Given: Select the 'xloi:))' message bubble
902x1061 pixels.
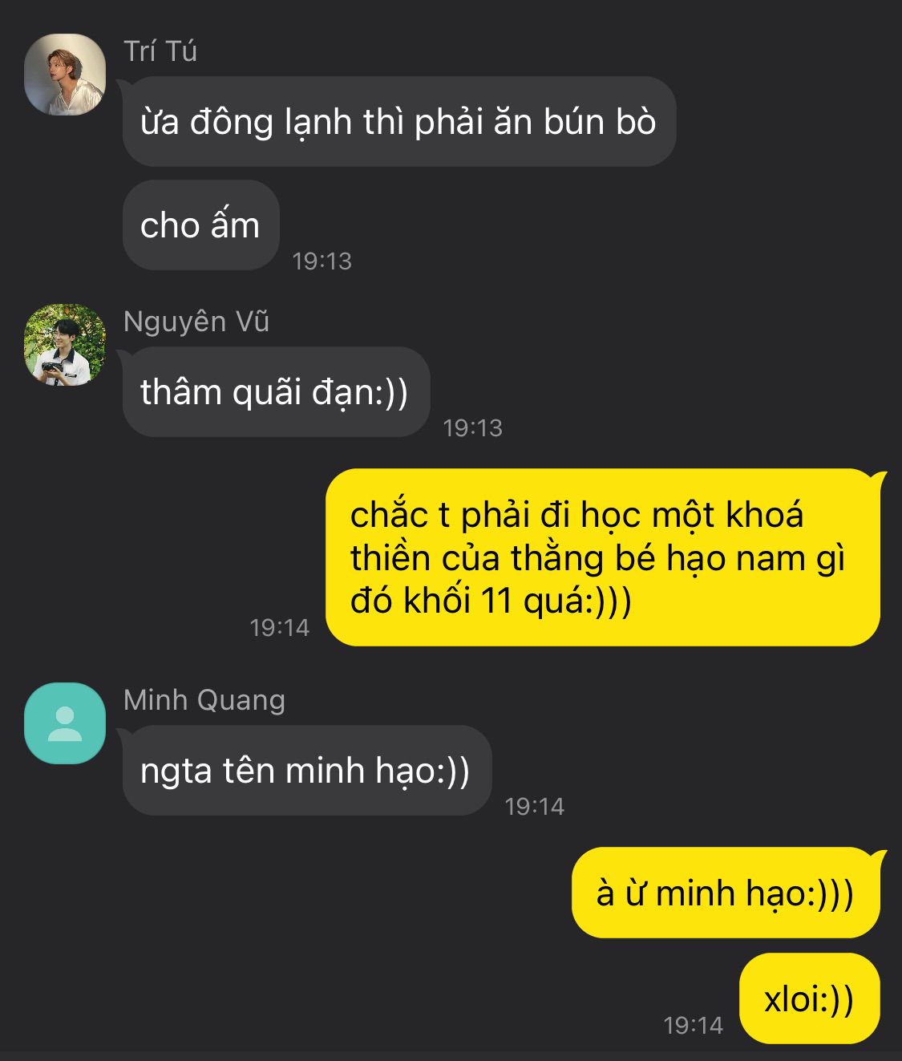Looking at the screenshot, I should [809, 998].
